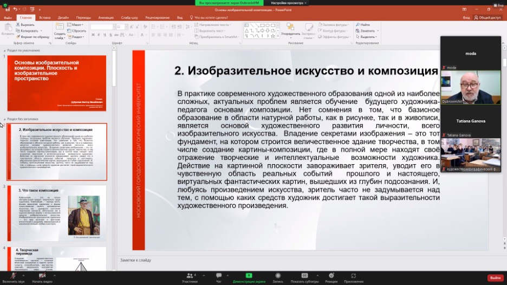This screenshot has height=285, width=507.
Task: Open the Вставка ribbon tab
Action: point(45,17)
